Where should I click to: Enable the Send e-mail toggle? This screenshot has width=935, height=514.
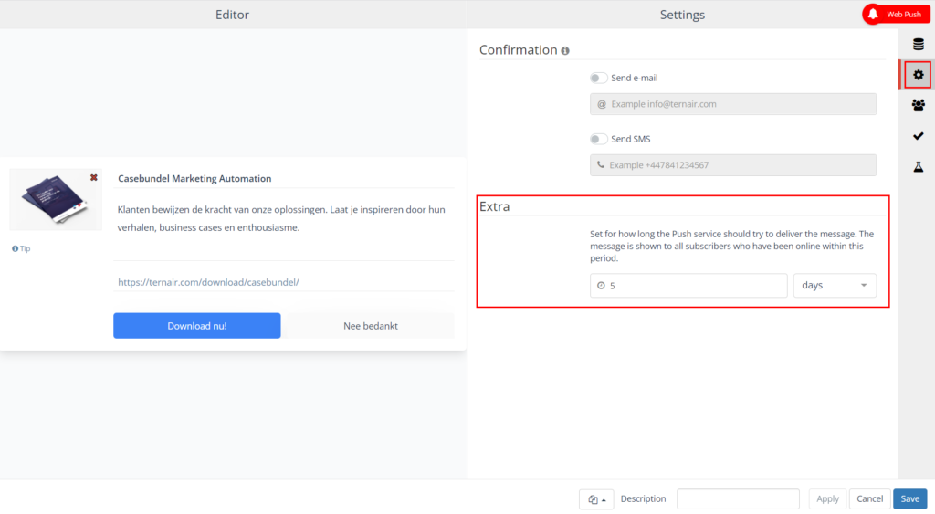[x=598, y=79]
